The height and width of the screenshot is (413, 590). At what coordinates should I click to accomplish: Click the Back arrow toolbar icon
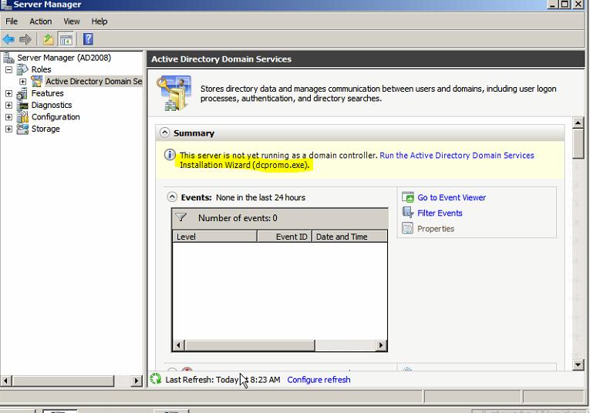point(8,39)
